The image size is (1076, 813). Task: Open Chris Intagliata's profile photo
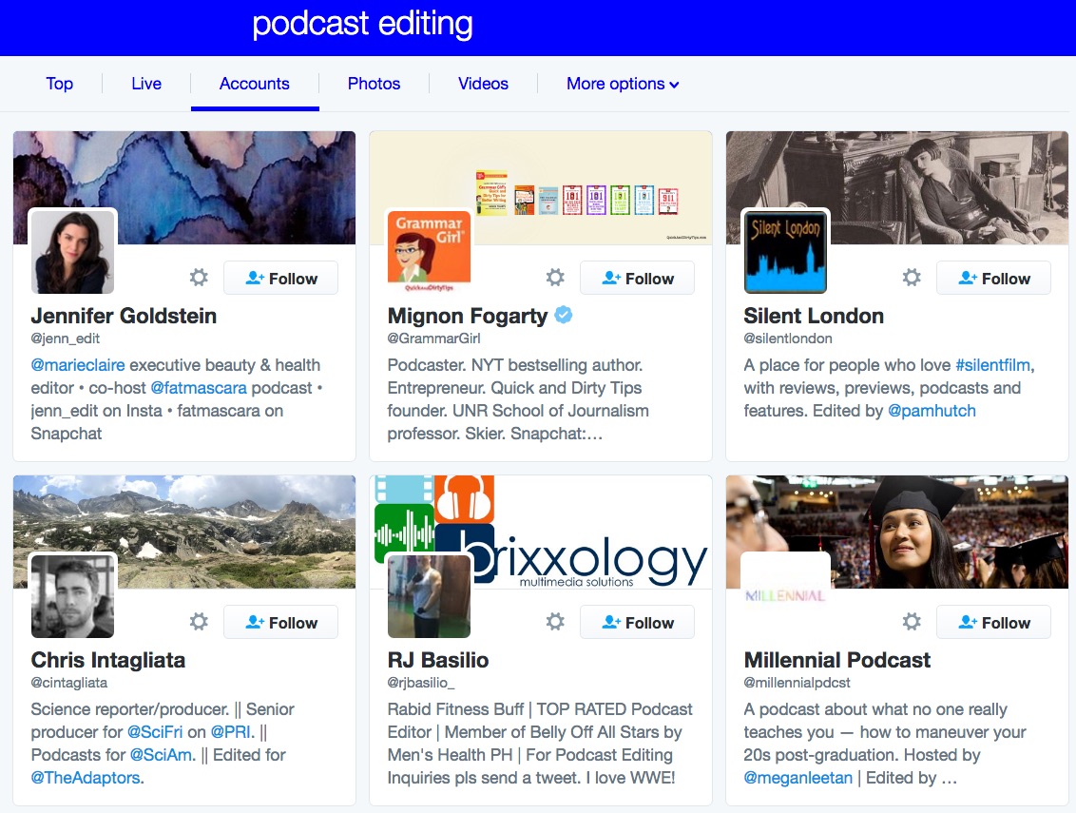(73, 596)
